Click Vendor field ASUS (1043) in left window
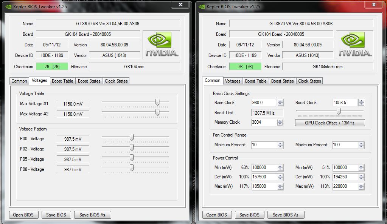 point(115,55)
